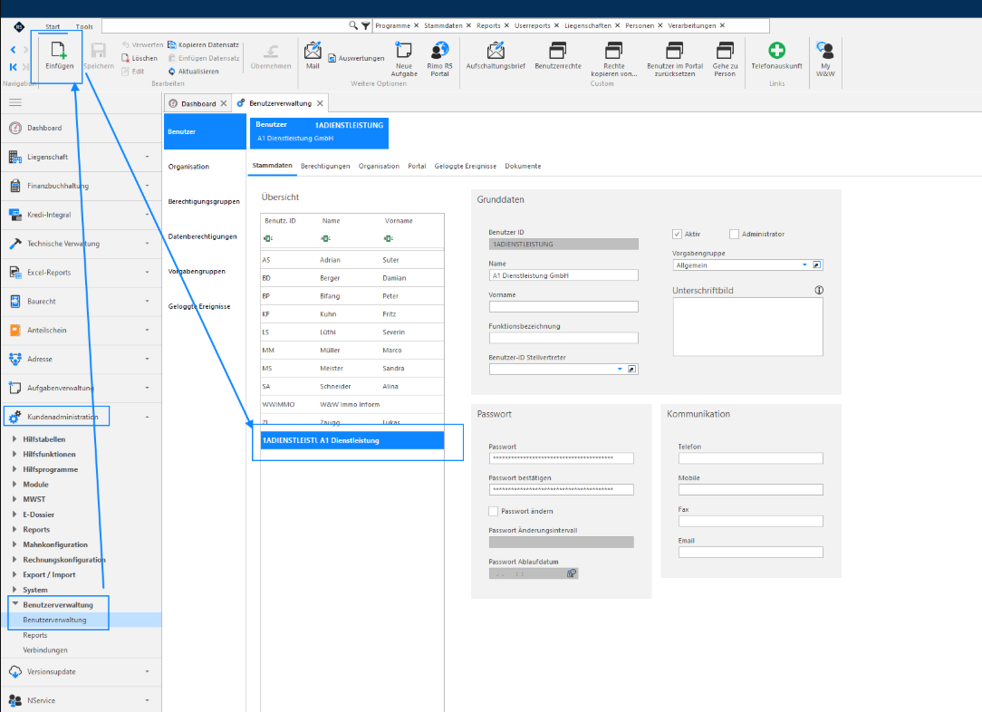This screenshot has width=982, height=712.
Task: Select the Verbindungen tree item
Action: (45, 650)
